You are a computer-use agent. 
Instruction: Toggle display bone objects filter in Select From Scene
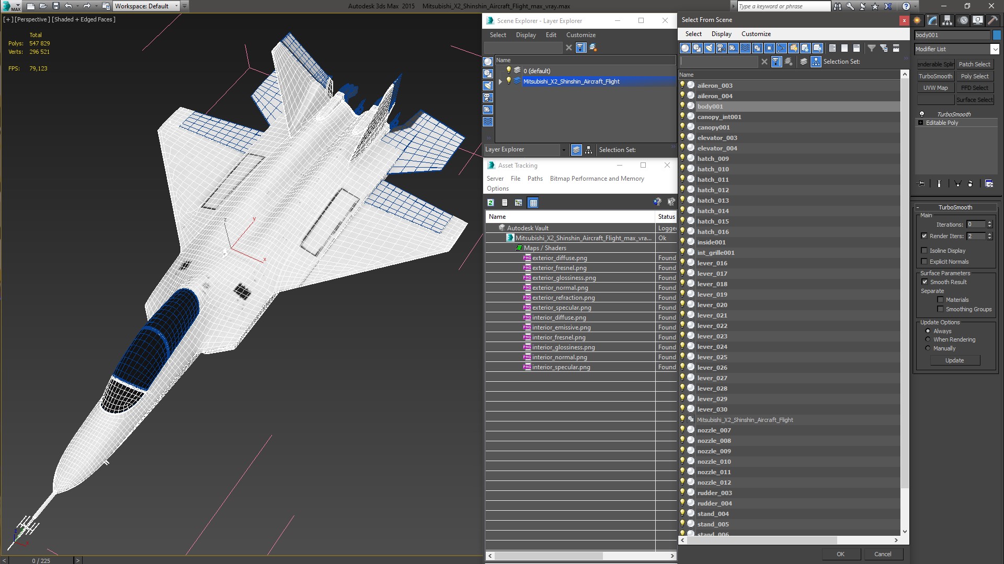[781, 48]
